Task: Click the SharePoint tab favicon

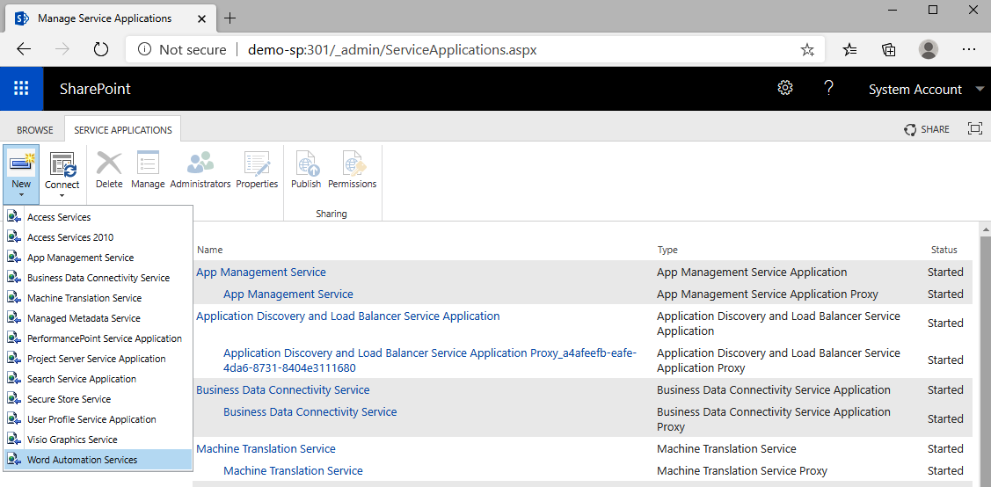Action: coord(23,18)
